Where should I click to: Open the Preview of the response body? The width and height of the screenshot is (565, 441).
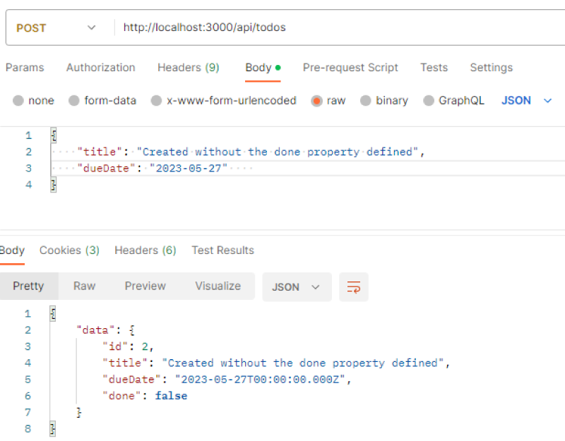pos(145,286)
